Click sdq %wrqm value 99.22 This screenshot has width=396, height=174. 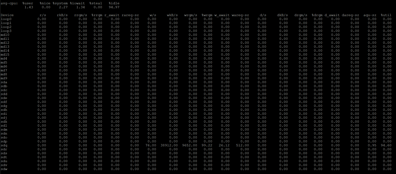tap(207, 145)
